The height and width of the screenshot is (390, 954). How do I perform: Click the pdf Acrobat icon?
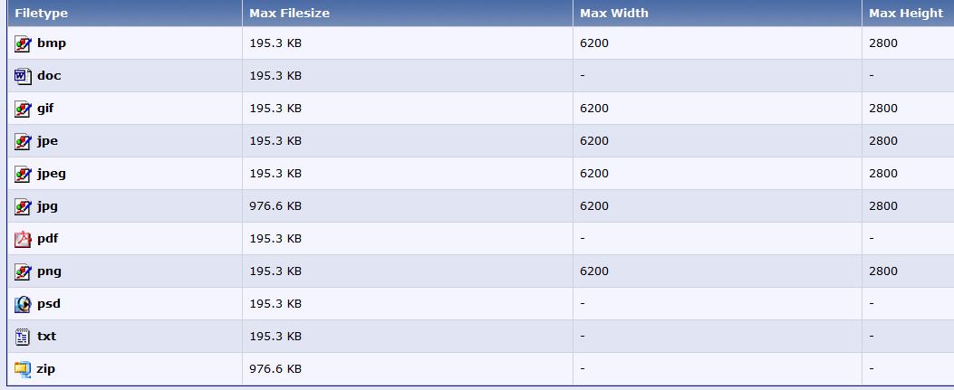pos(23,240)
